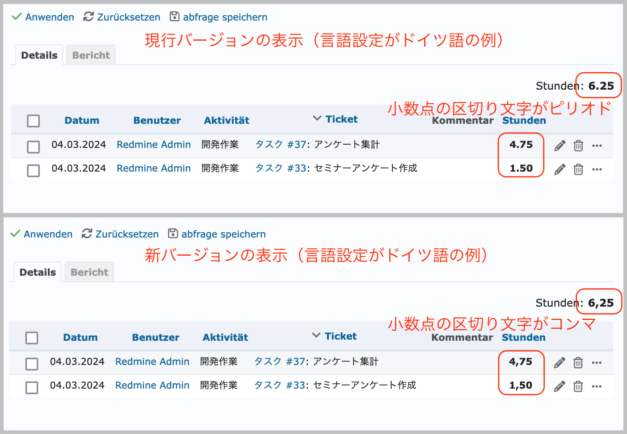Screen dimensions: 627x434
Task: Open the ellipsis menu for task #37 entry
Action: [x=597, y=146]
